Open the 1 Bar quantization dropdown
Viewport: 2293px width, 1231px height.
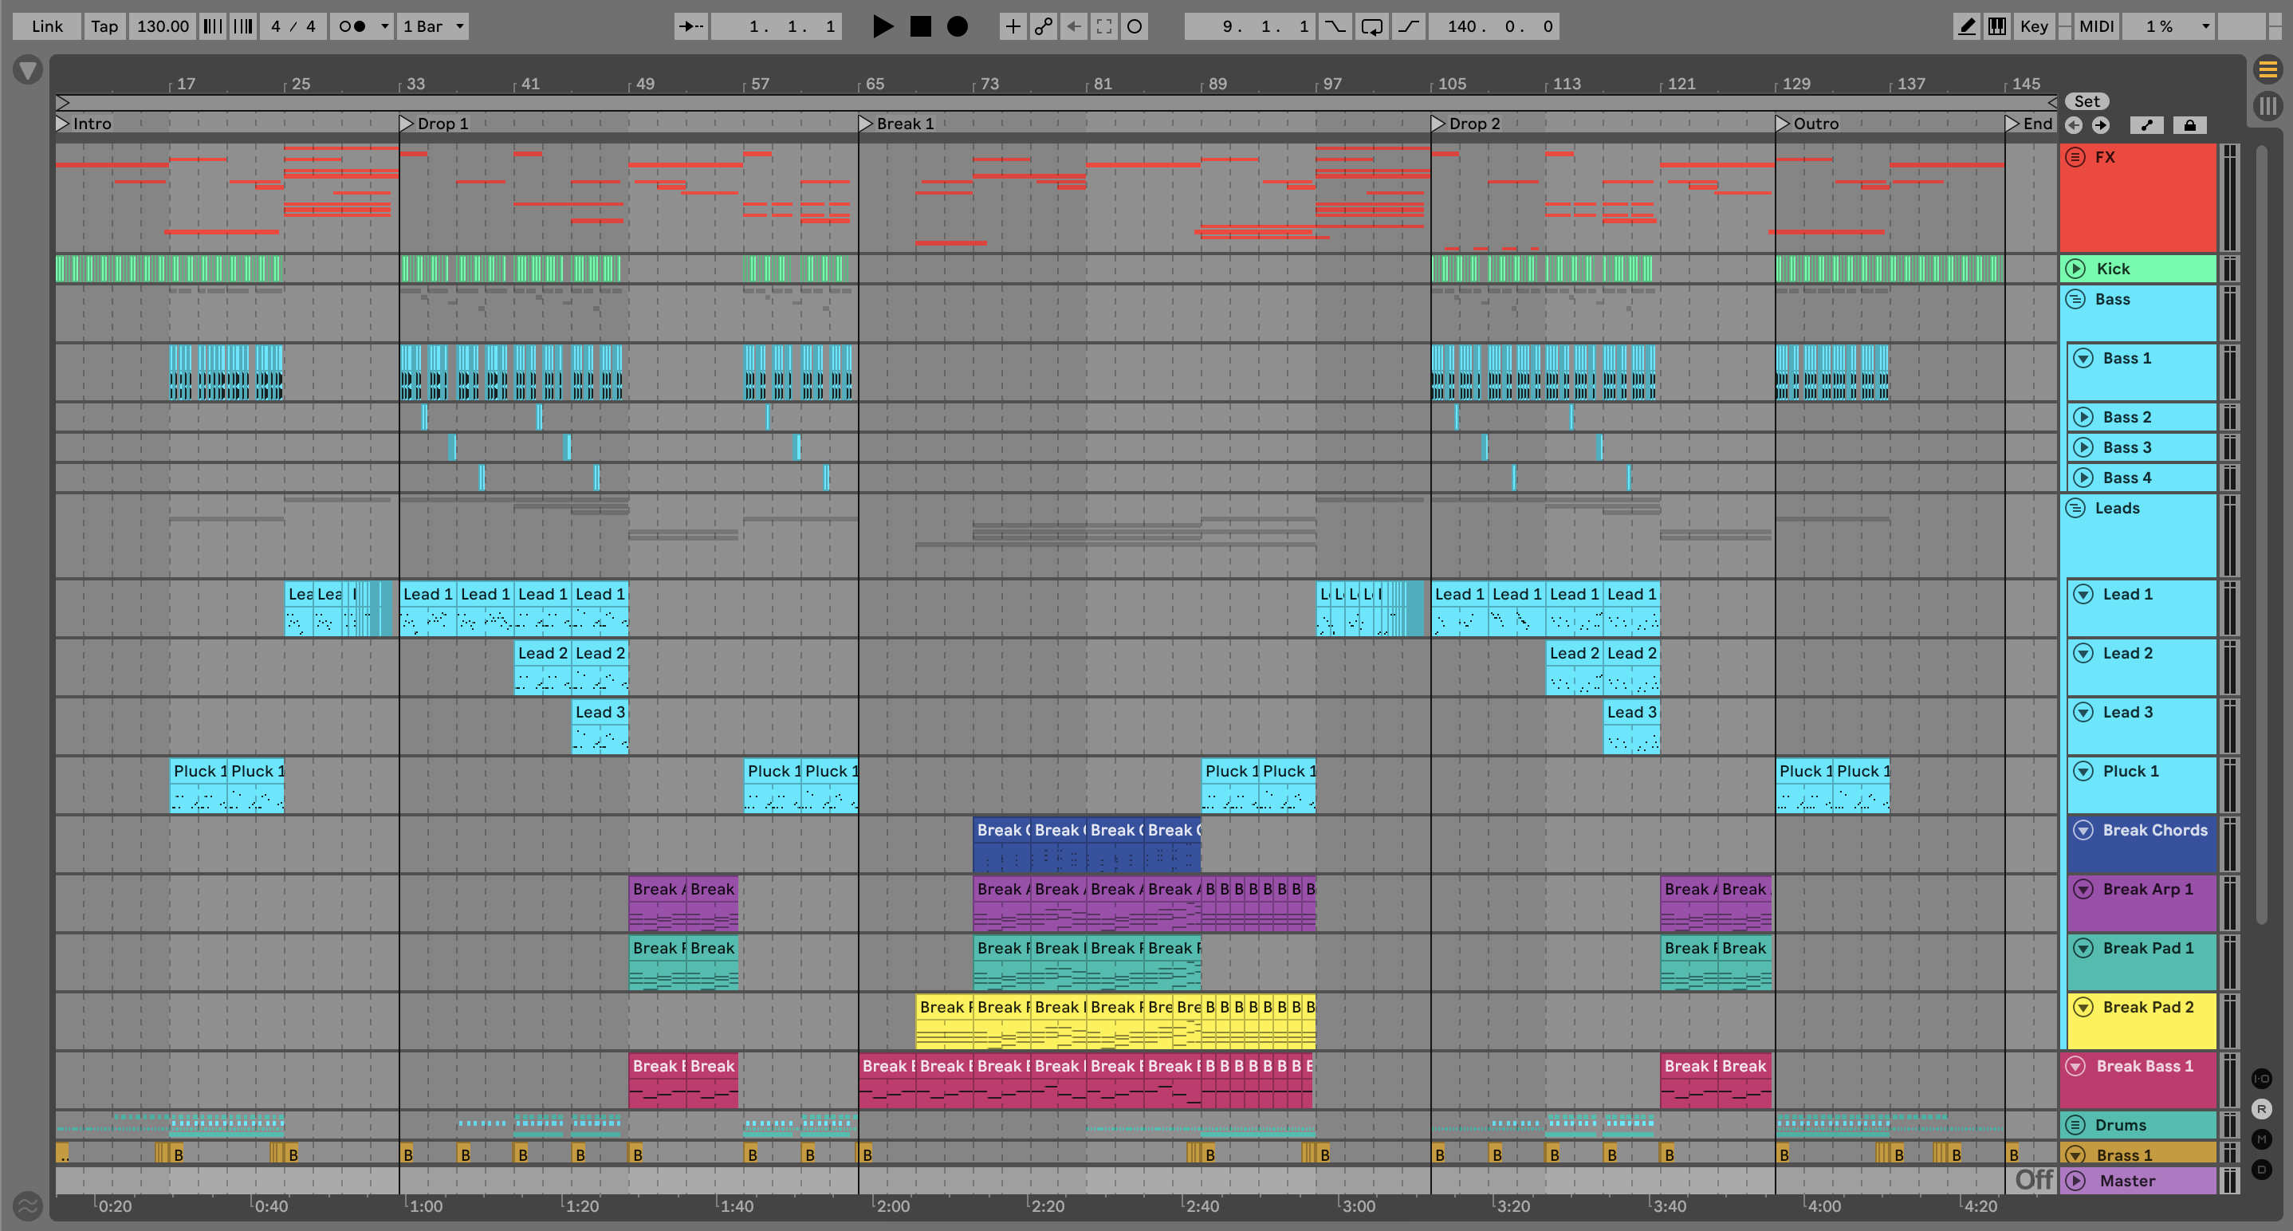click(433, 26)
